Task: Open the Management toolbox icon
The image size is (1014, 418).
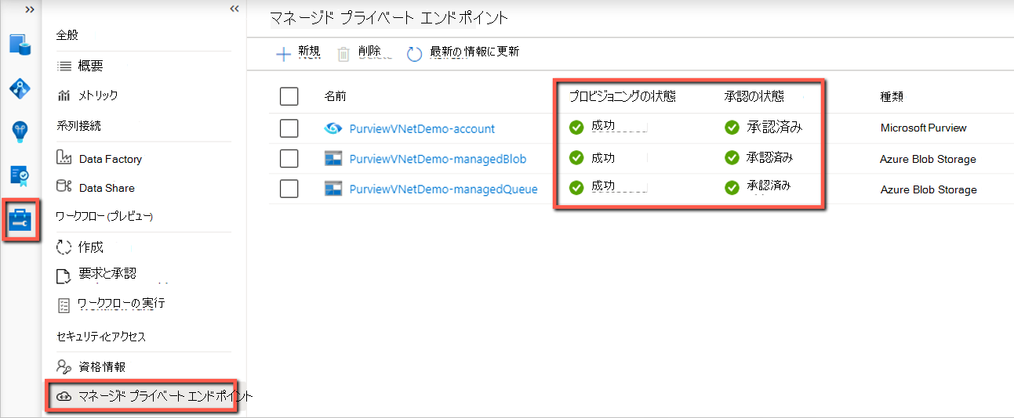Action: (20, 222)
